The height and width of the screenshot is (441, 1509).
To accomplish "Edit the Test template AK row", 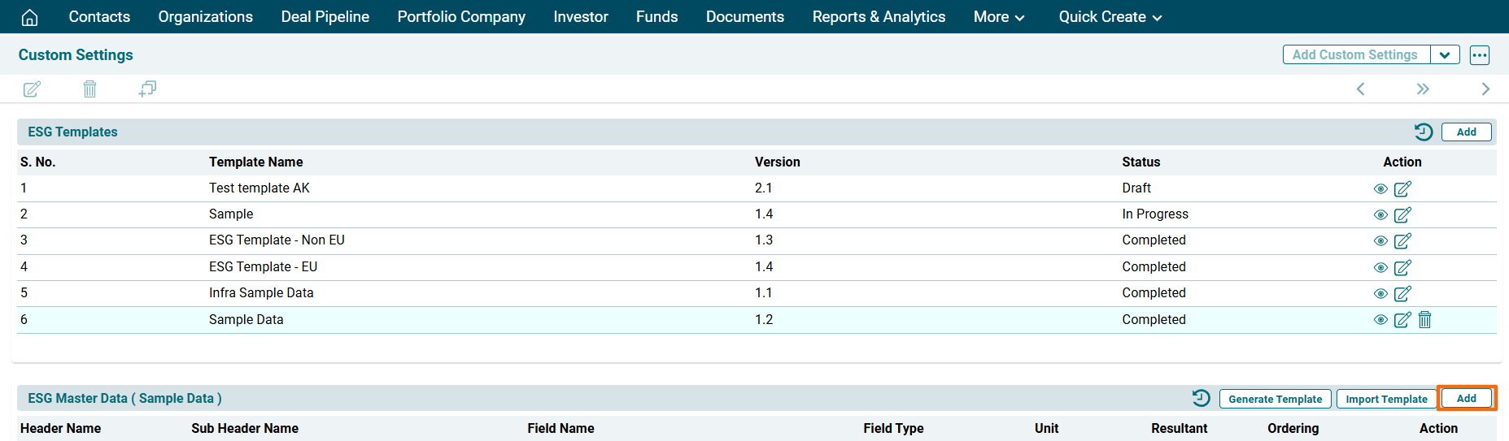I will [1402, 189].
